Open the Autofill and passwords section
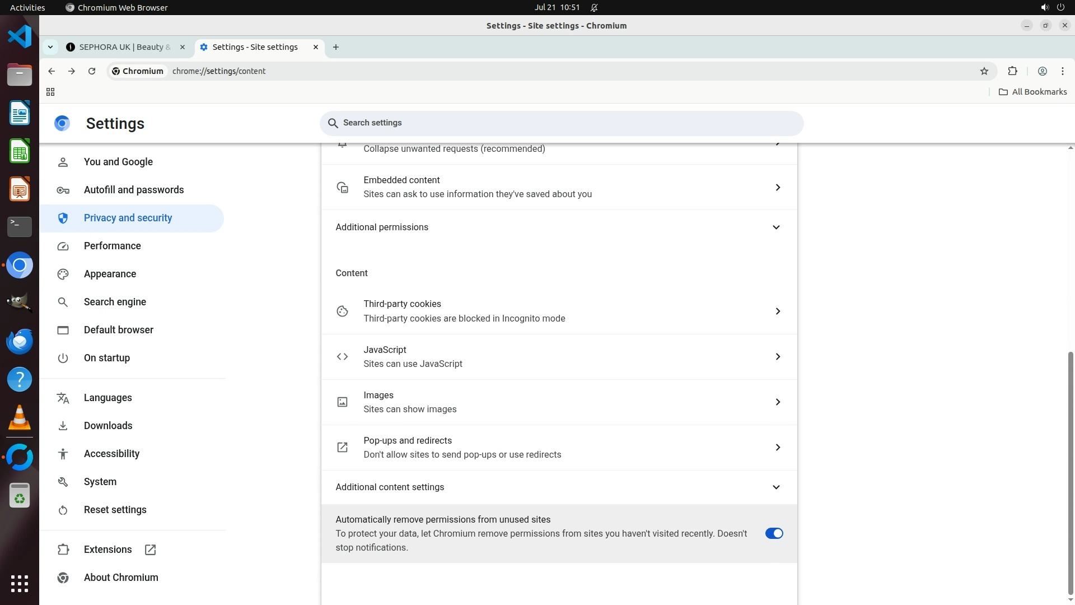 click(133, 190)
